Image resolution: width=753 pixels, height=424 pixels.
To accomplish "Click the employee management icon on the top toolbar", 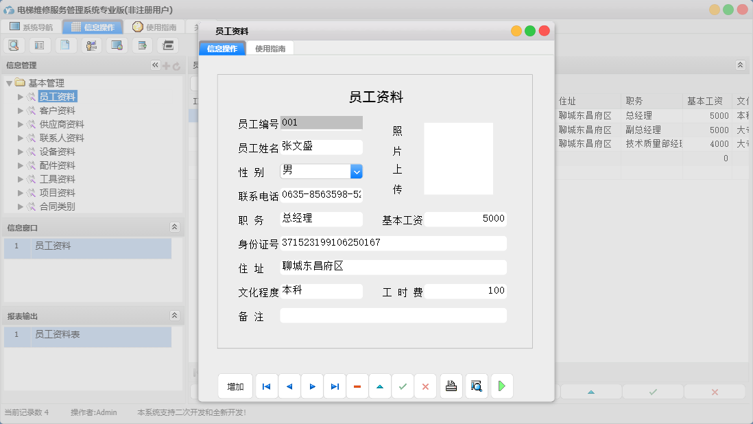I will pos(91,44).
